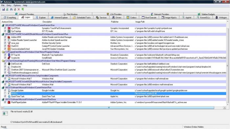
Task: Toggle the Dropbox.lnk checkbox
Action: pyautogui.click(x=5, y=67)
